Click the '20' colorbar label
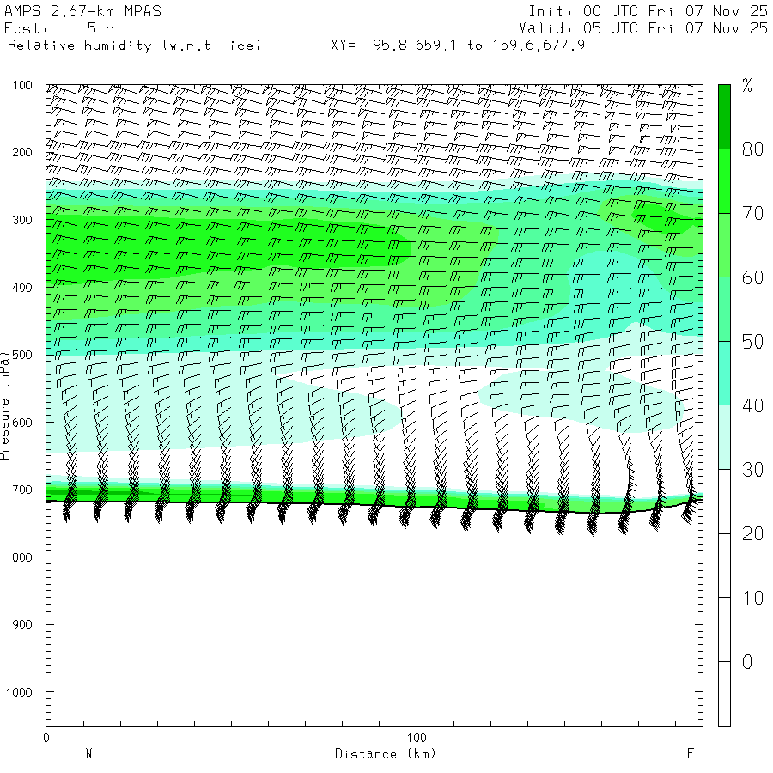The image size is (773, 773). [x=752, y=534]
